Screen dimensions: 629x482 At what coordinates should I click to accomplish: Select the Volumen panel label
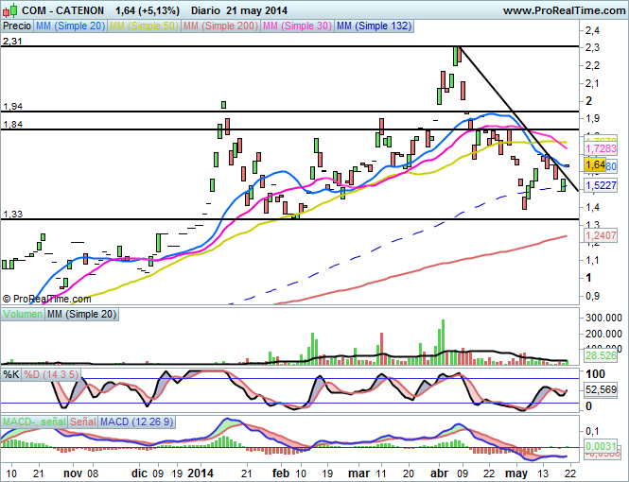pos(23,313)
